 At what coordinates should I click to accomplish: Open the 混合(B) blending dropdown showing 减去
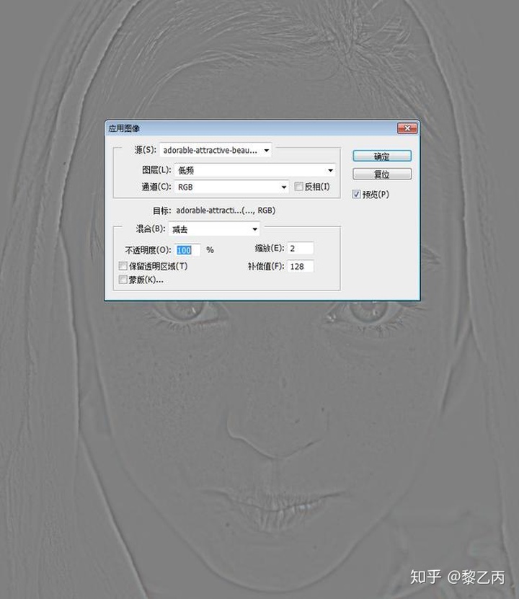pyautogui.click(x=214, y=229)
